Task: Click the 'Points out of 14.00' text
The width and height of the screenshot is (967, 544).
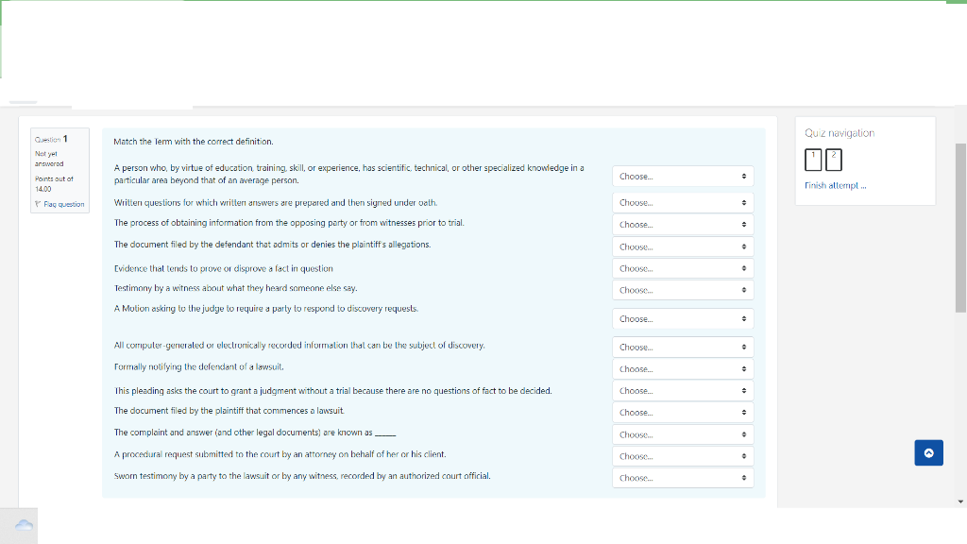Action: (54, 184)
